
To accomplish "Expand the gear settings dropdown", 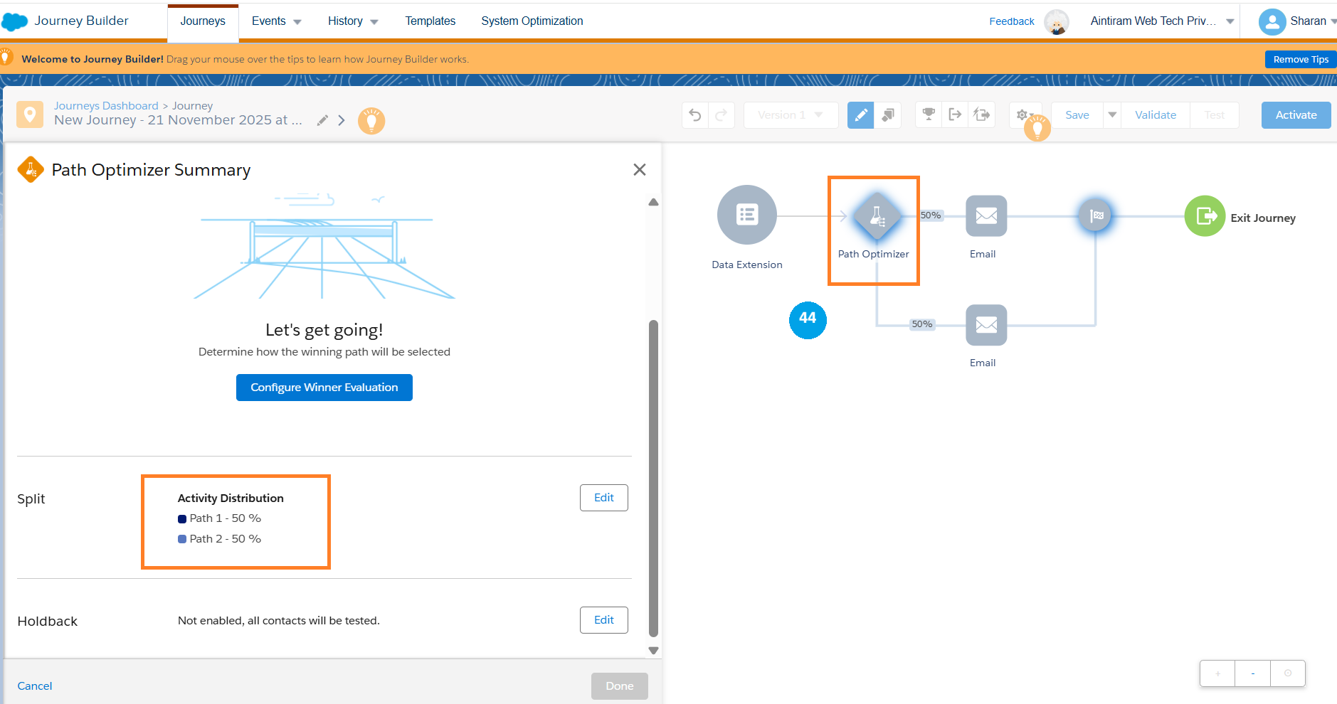I will click(x=1024, y=115).
